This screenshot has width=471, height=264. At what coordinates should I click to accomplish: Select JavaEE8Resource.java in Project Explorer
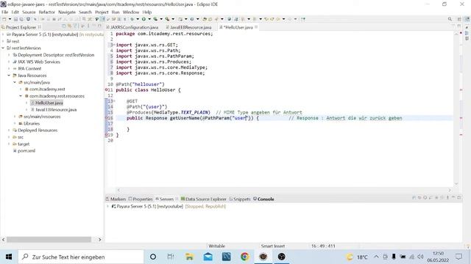[x=56, y=110]
